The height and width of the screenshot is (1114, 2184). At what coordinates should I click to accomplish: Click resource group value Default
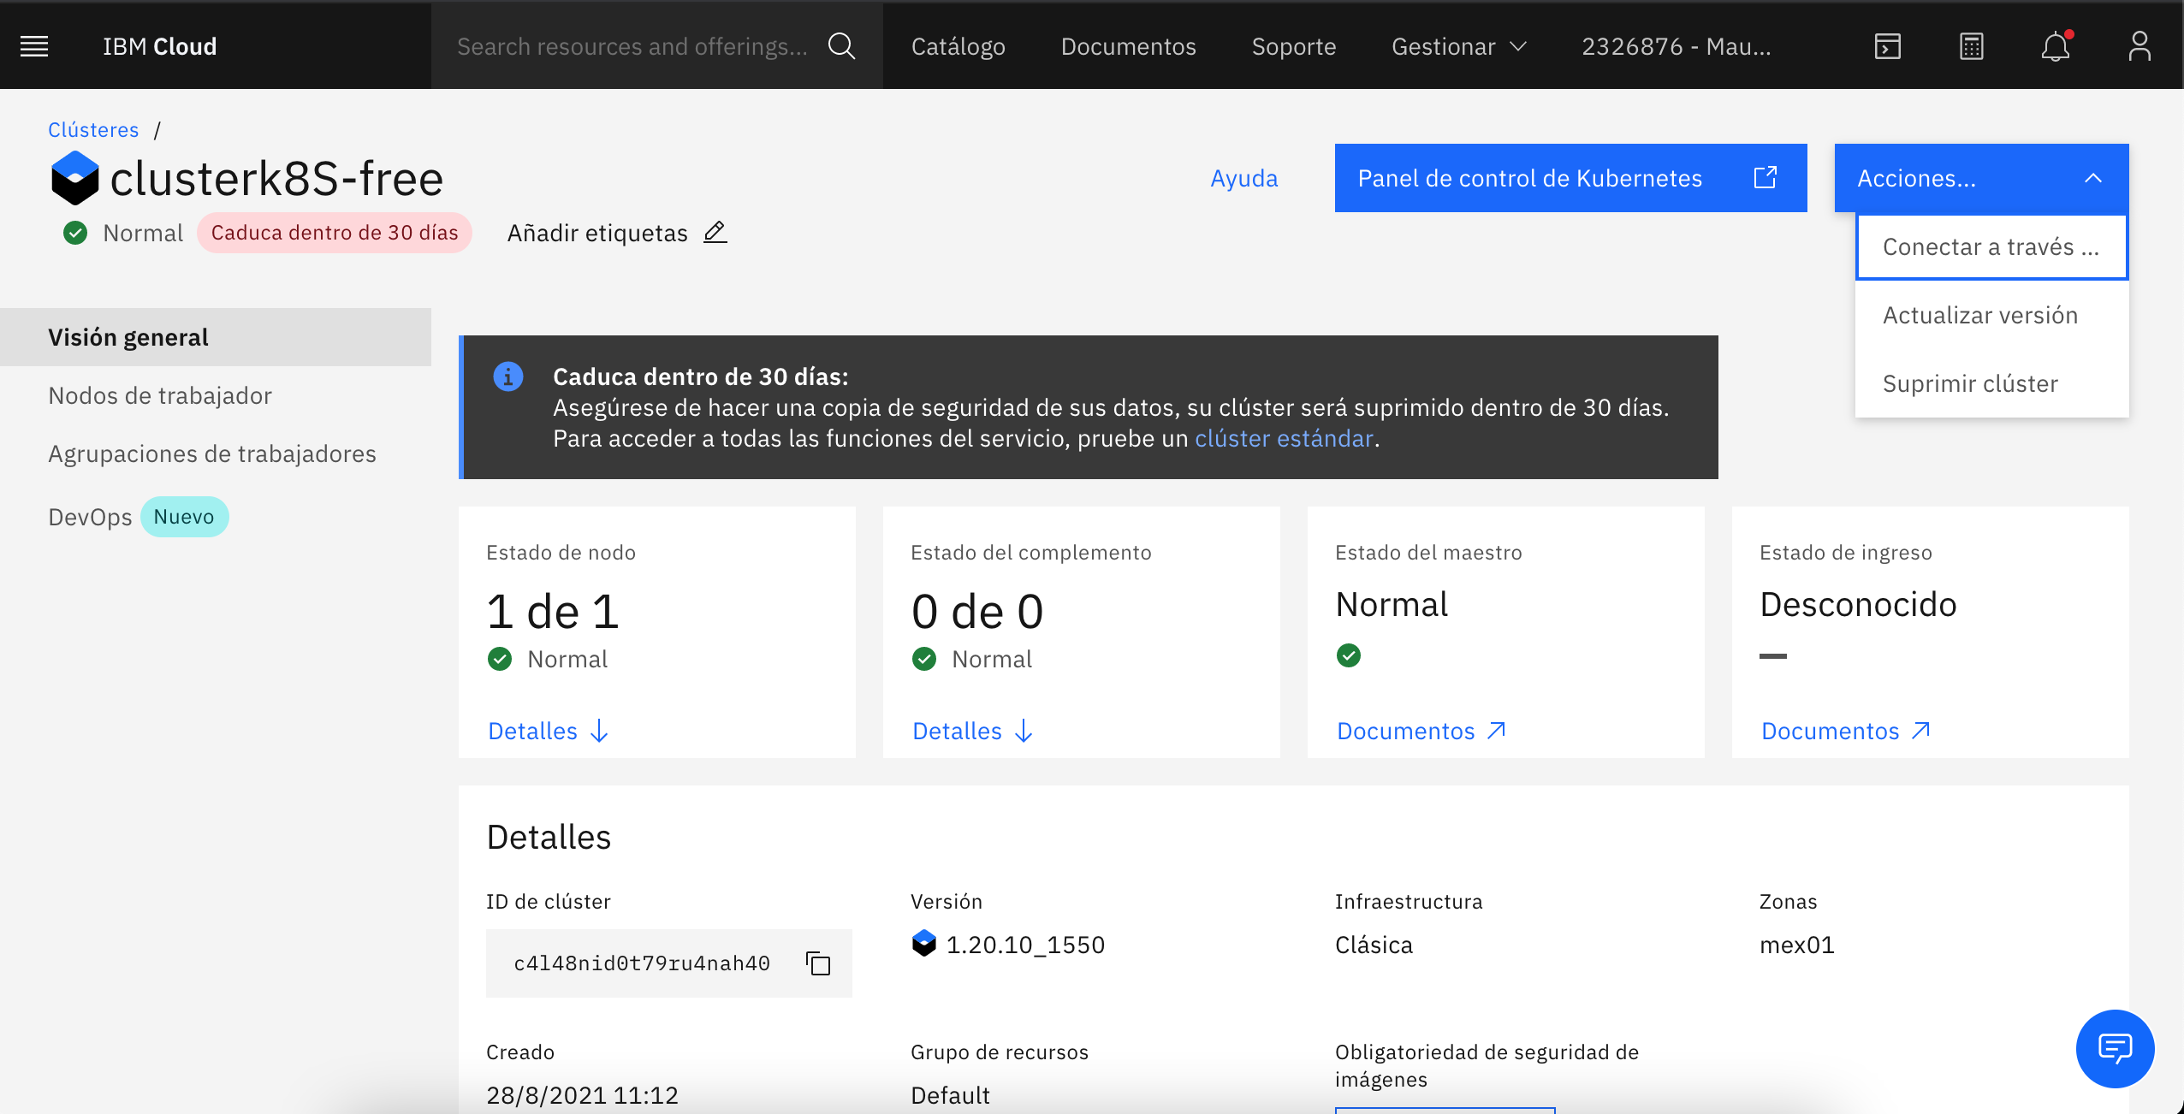coord(950,1095)
